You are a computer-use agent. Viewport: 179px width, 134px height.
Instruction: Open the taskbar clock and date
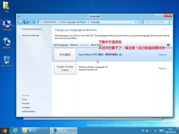coord(170,131)
